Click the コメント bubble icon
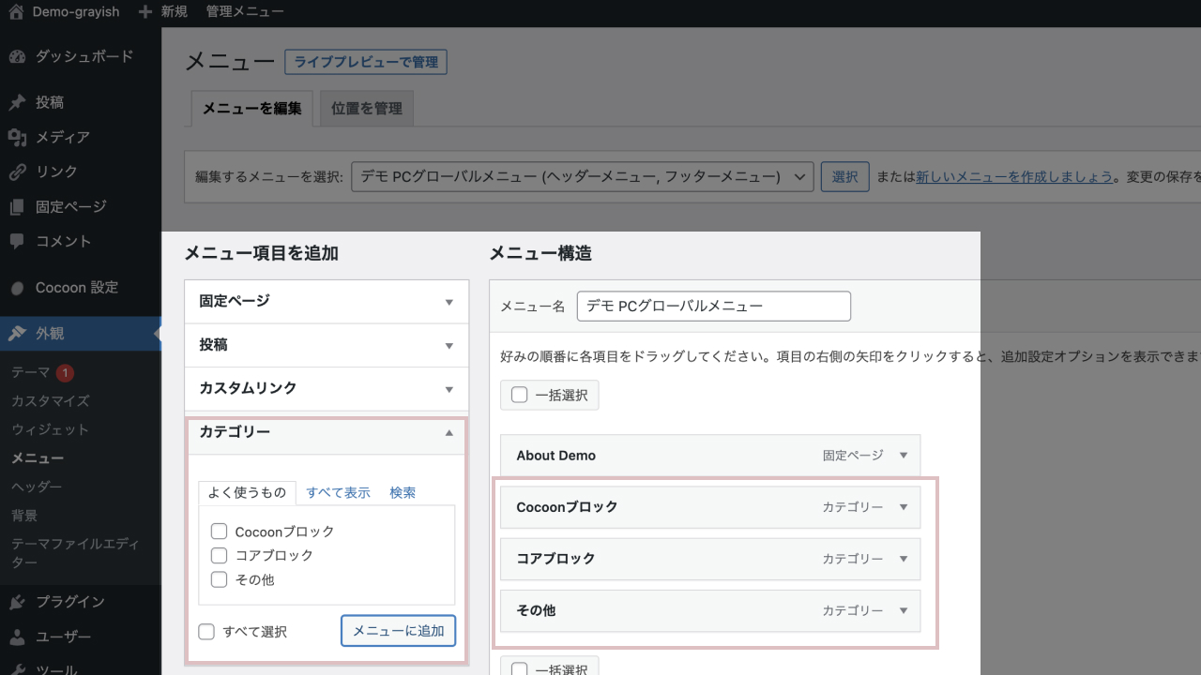This screenshot has width=1201, height=675. (x=17, y=241)
